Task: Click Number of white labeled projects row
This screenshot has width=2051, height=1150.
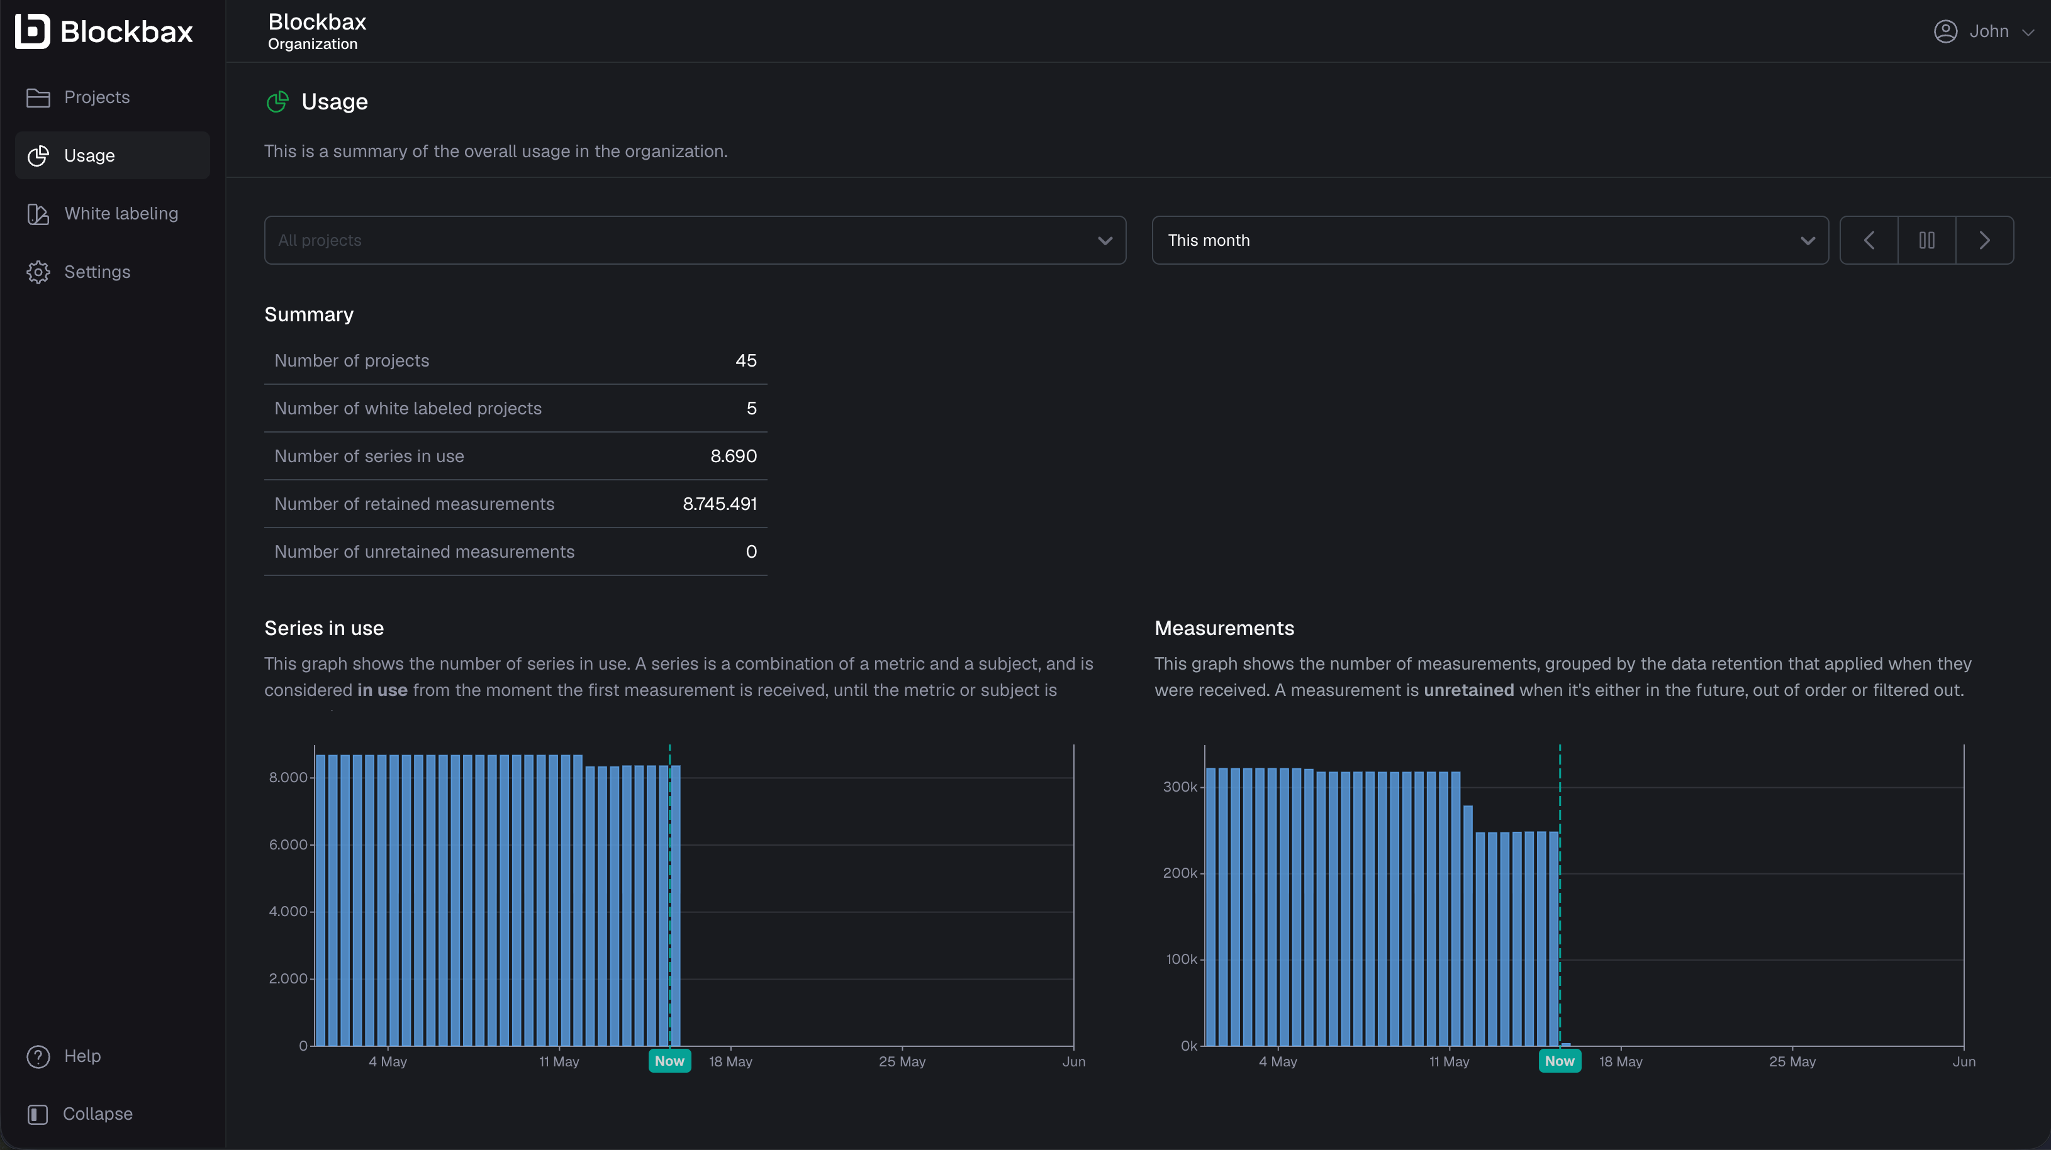Action: (515, 408)
